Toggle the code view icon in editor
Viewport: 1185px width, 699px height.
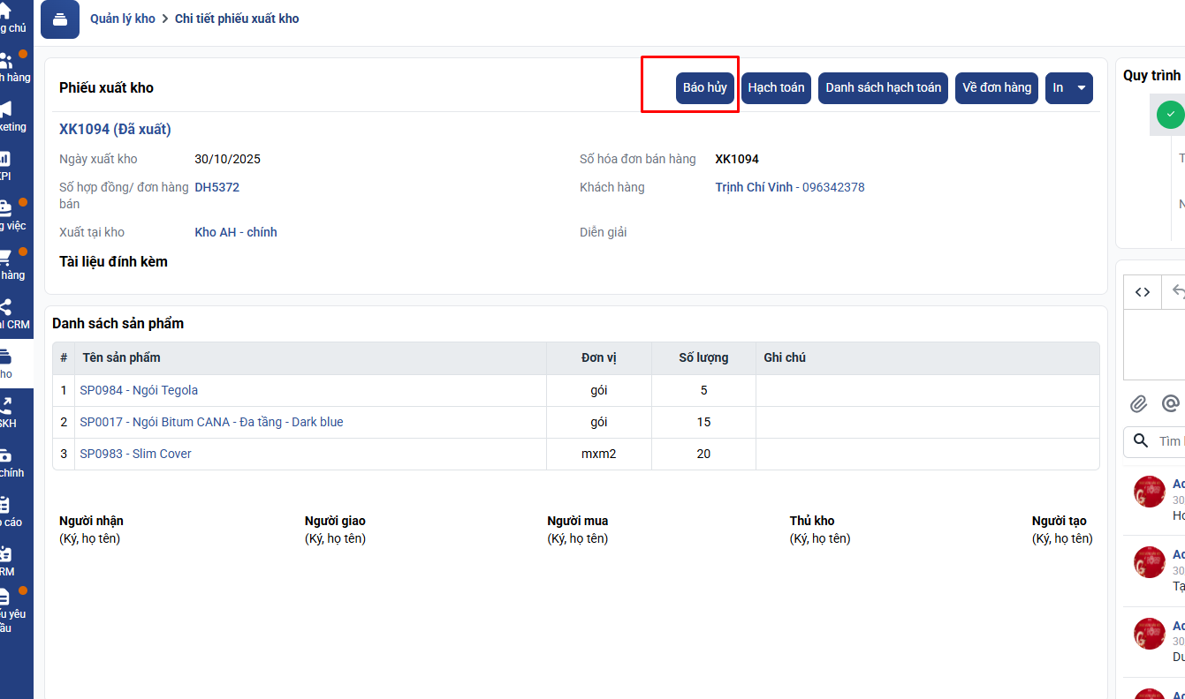click(1143, 292)
